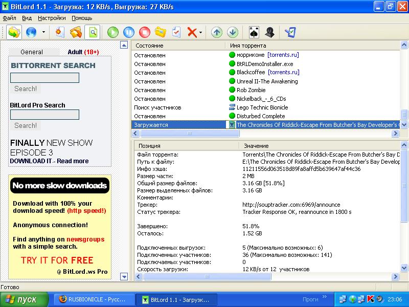
Task: Switch to the General search tab
Action: tap(32, 52)
